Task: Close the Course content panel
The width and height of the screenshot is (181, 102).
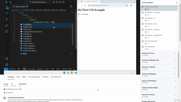Action: coord(177,3)
